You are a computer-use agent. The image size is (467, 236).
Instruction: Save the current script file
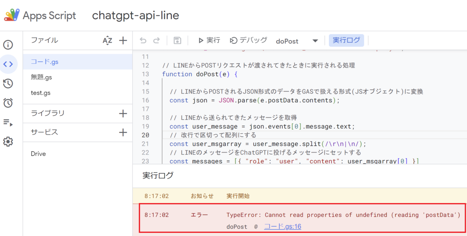(x=177, y=40)
